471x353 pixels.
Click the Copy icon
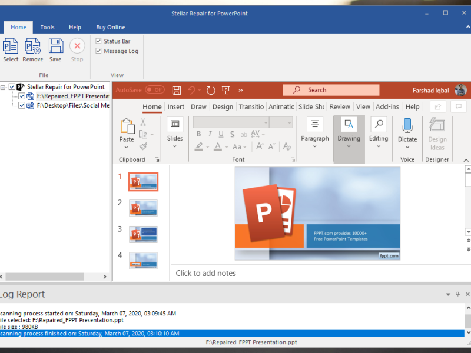[x=143, y=135]
